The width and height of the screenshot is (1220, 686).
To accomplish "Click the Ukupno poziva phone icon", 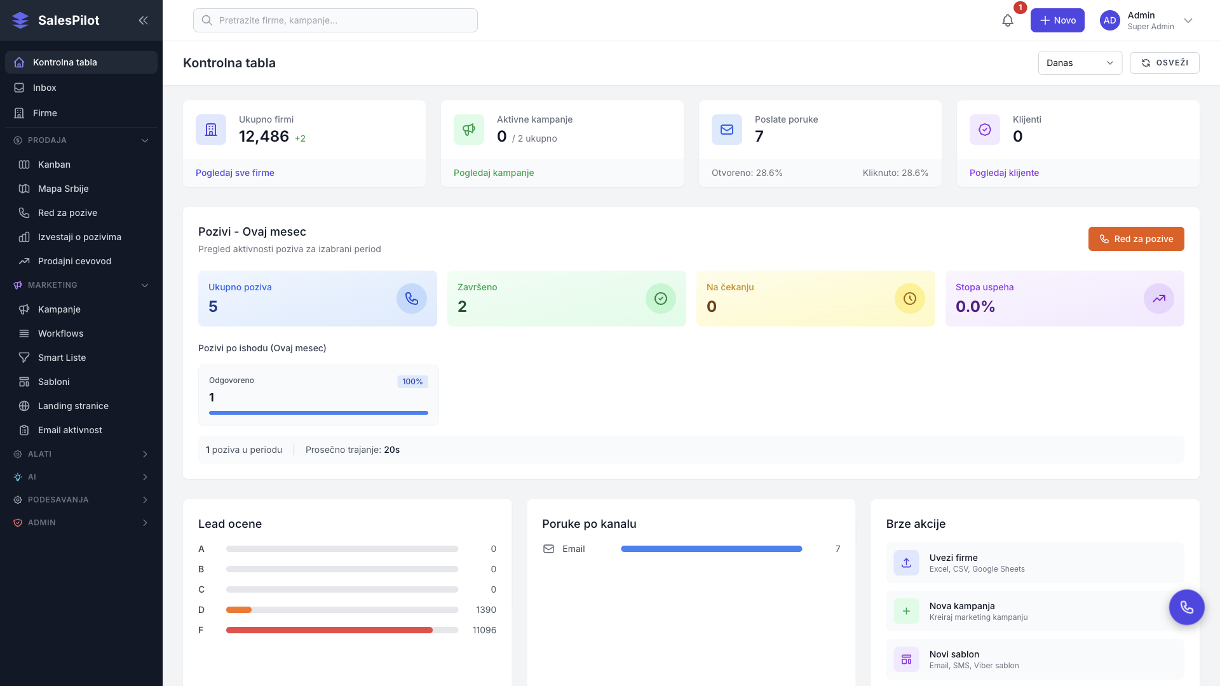I will 412,299.
